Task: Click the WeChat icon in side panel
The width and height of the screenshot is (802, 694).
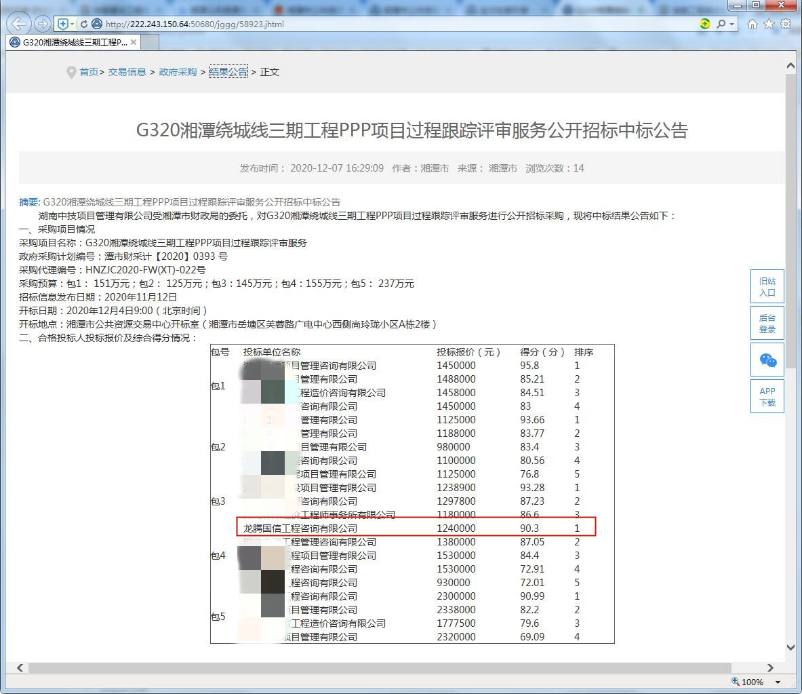Action: click(767, 360)
